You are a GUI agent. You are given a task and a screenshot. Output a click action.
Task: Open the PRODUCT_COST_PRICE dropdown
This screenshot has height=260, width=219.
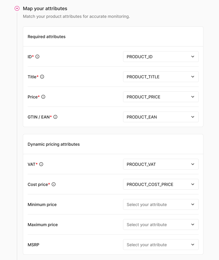pyautogui.click(x=161, y=184)
